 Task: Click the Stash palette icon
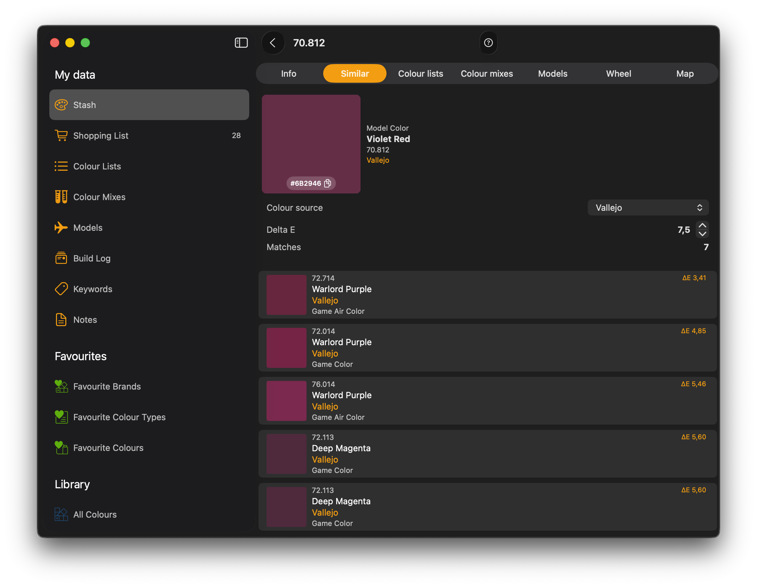(x=61, y=105)
